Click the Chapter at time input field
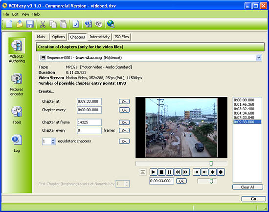 pyautogui.click(x=89, y=101)
